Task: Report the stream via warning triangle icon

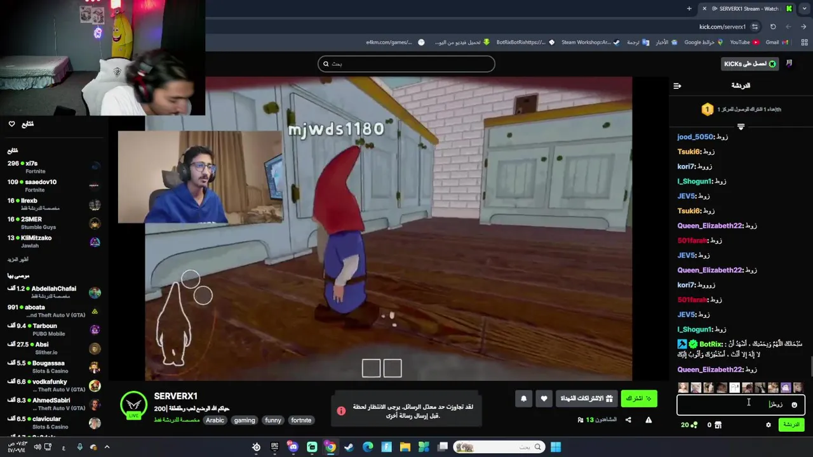Action: (x=648, y=420)
